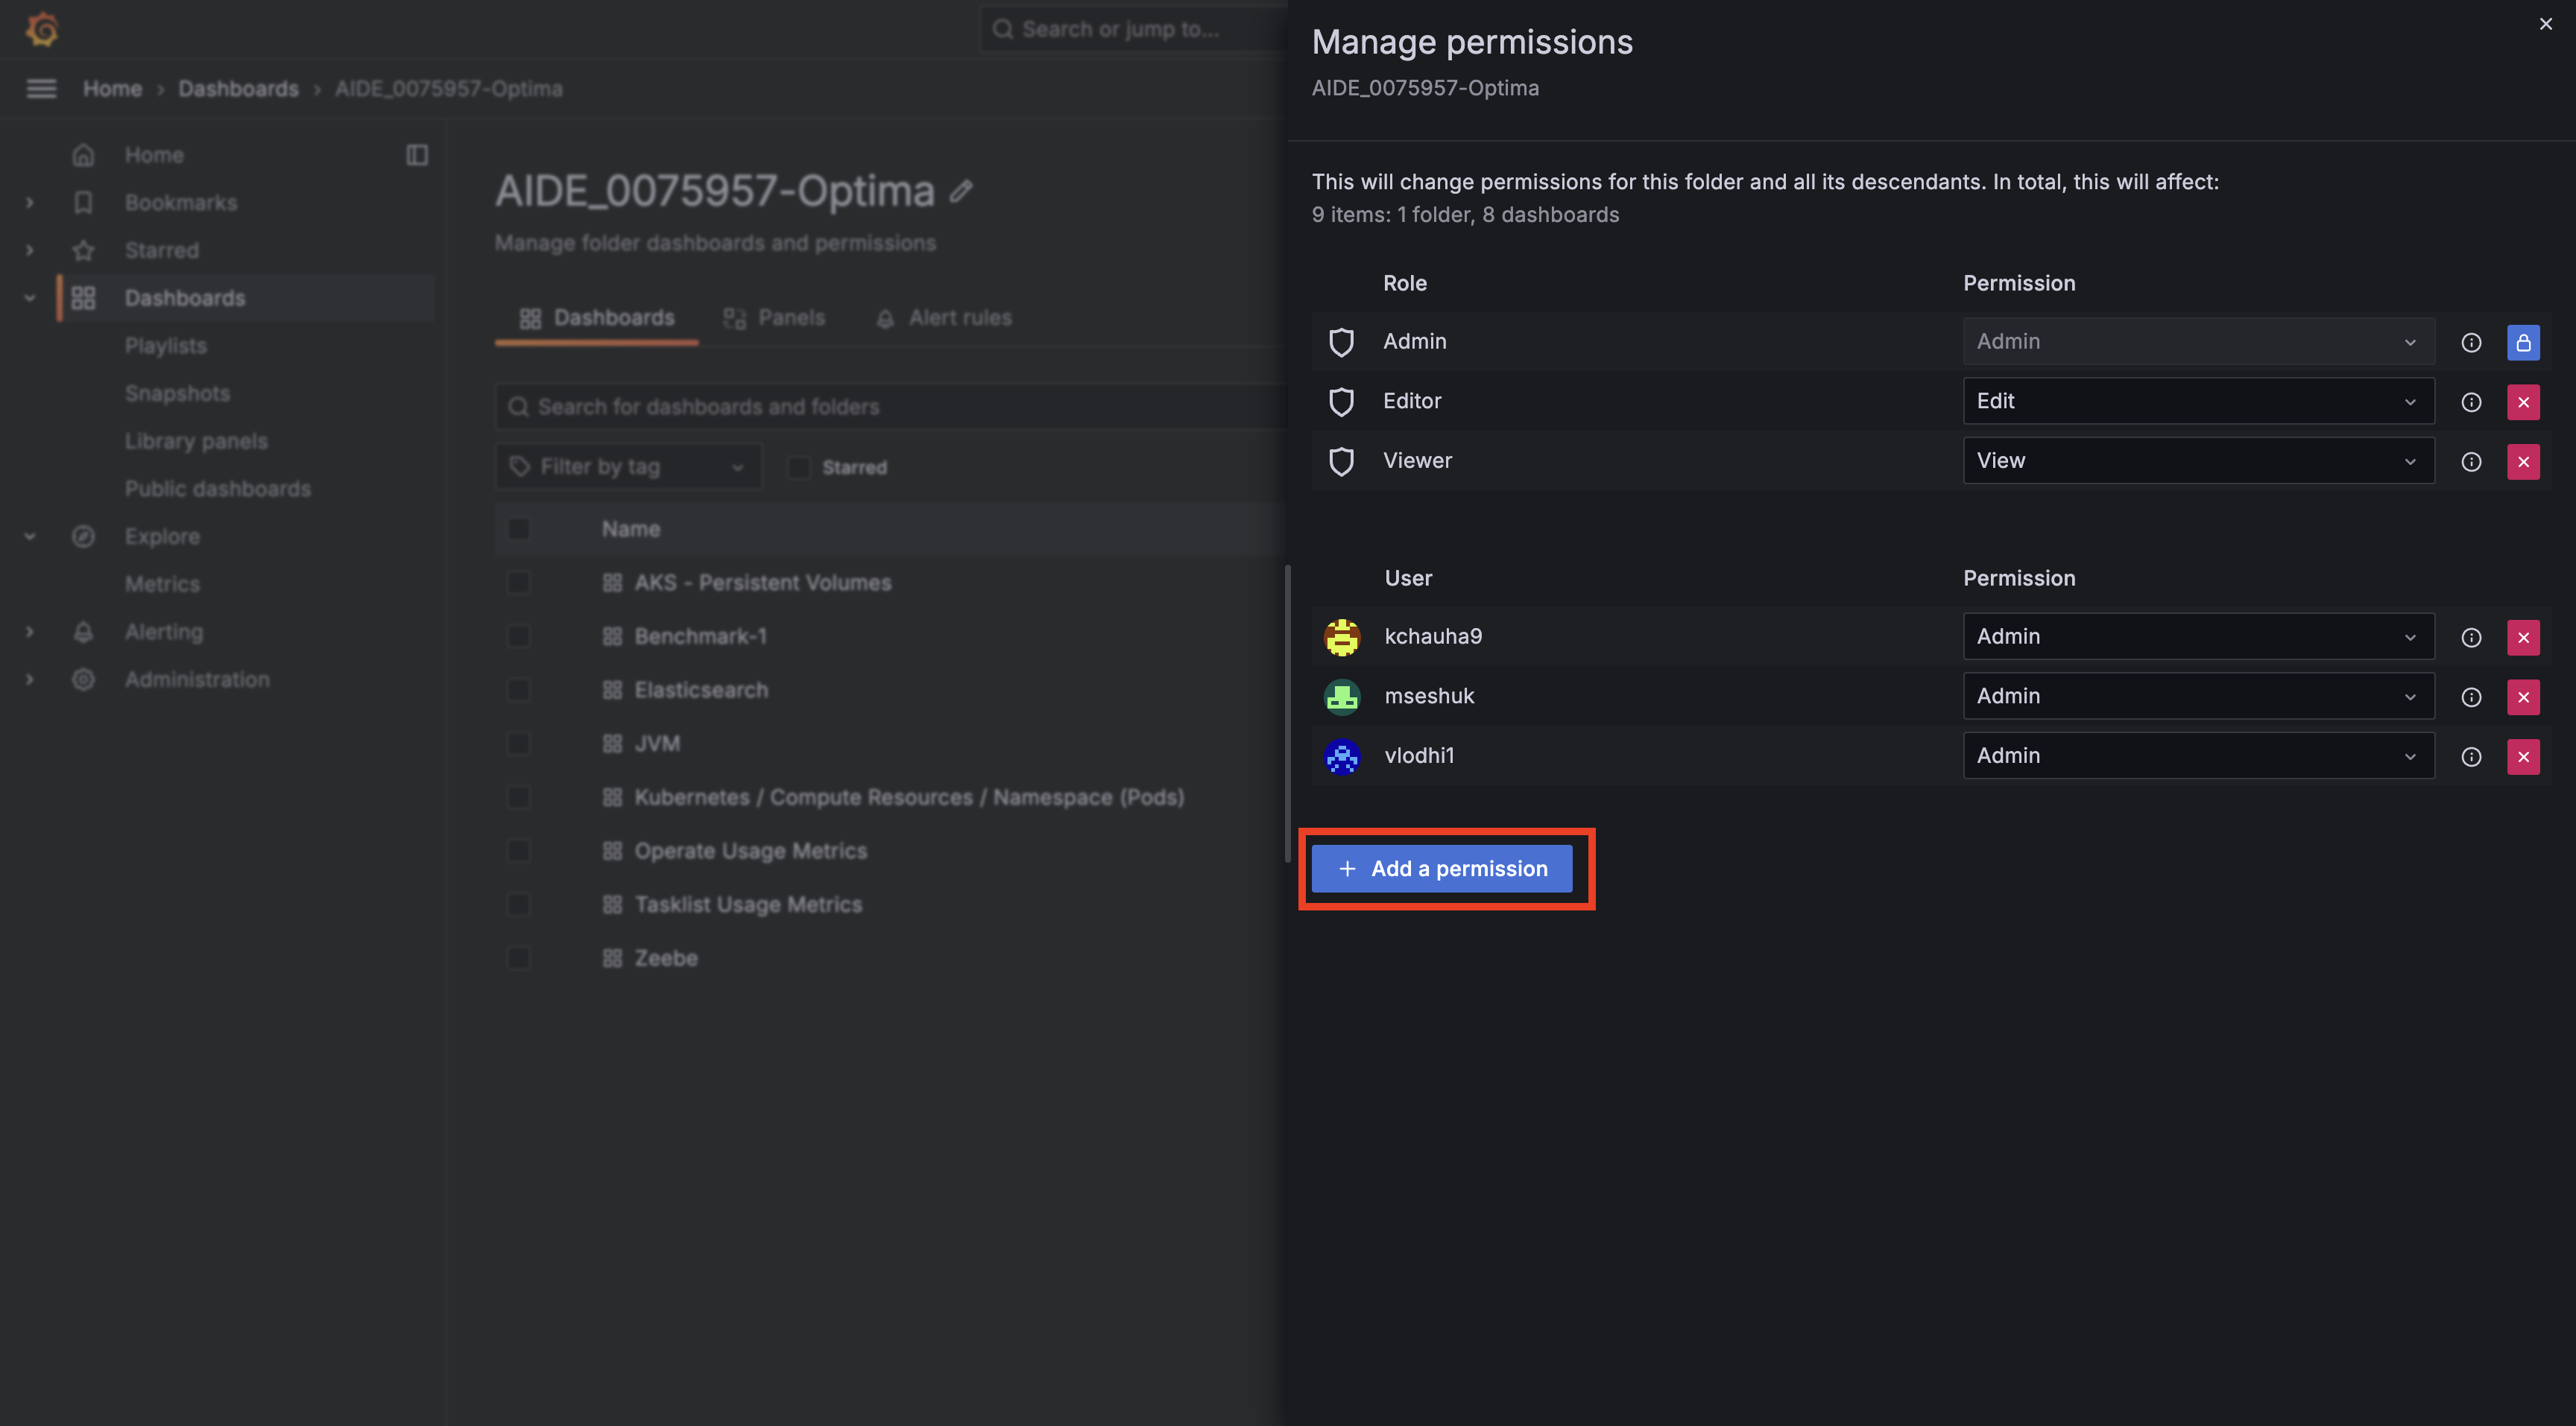
Task: Click info icon for Viewer role row
Action: [x=2471, y=463]
